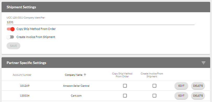Tick Copy Ship Method checkbox for Cart.com
212x102 pixels.
[125, 96]
